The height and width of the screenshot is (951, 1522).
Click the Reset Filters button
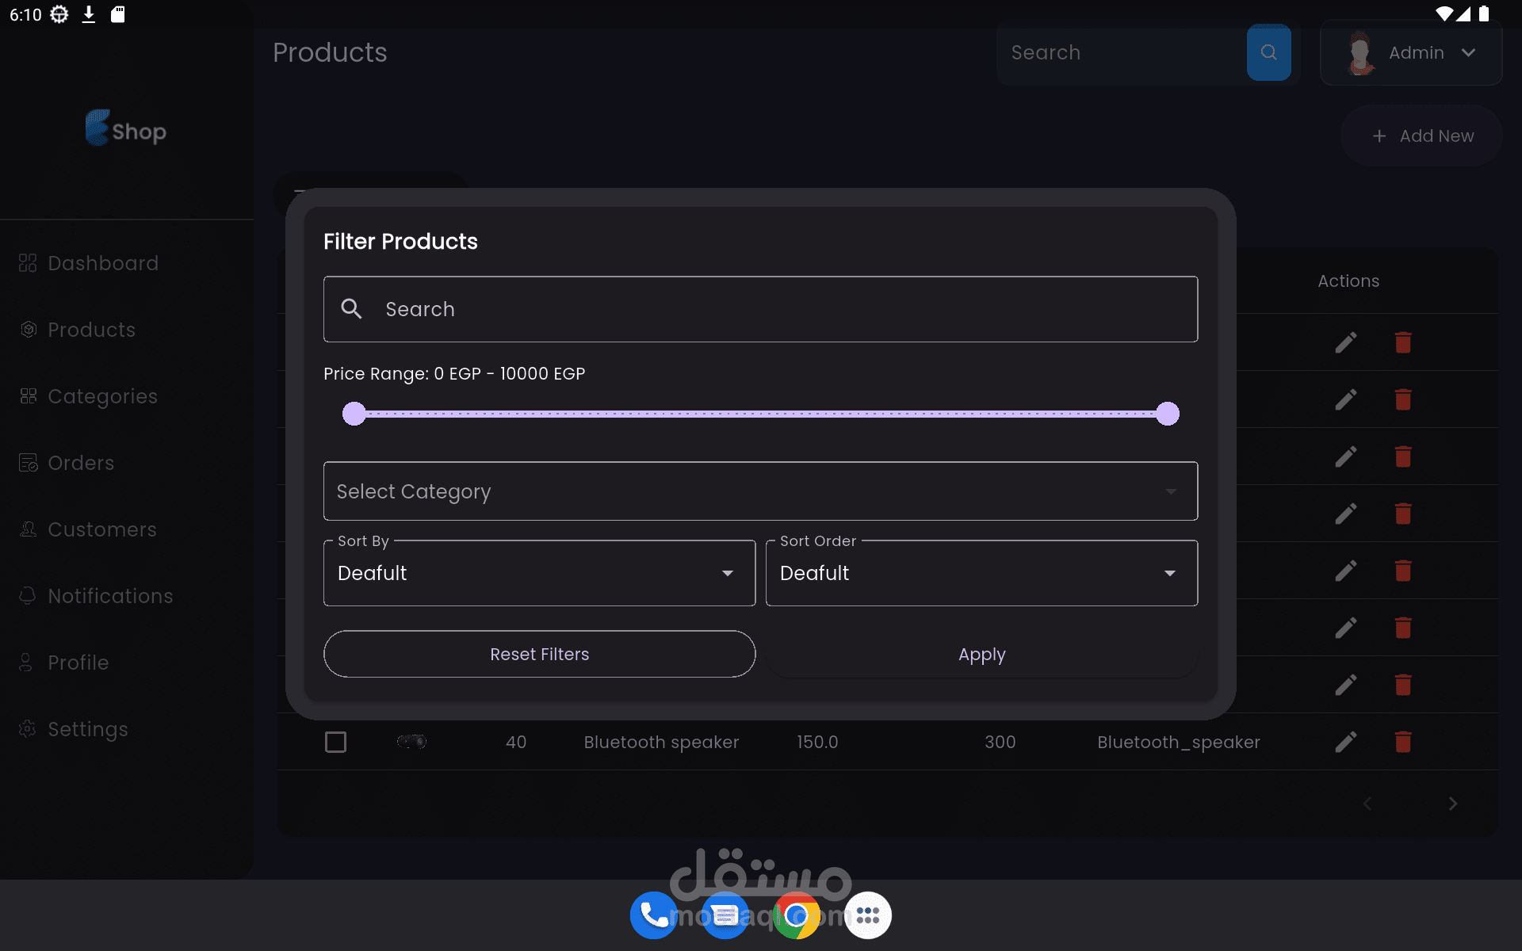pos(539,654)
